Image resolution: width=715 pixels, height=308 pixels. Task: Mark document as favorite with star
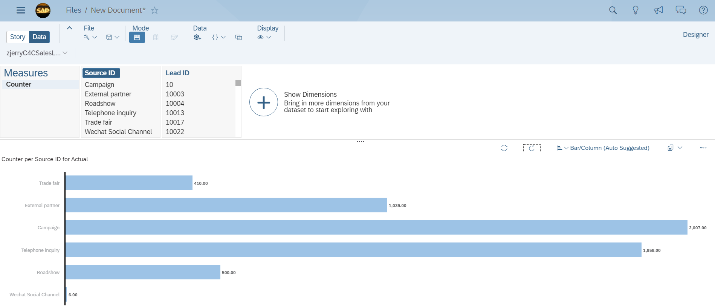[x=154, y=11]
